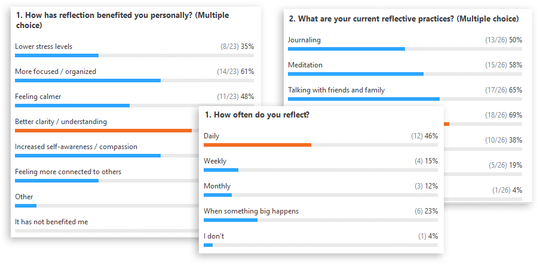Viewport: 546px width, 266px height.
Task: Click the (18/26) 69% result count
Action: click(504, 115)
